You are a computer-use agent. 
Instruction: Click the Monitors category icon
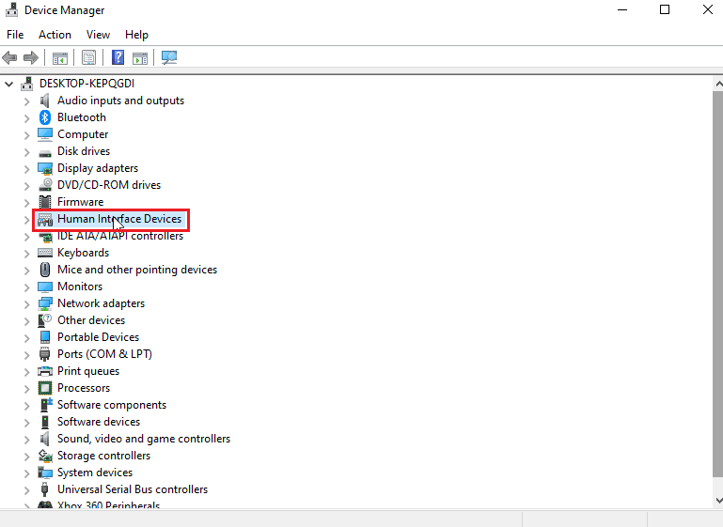[x=45, y=287]
